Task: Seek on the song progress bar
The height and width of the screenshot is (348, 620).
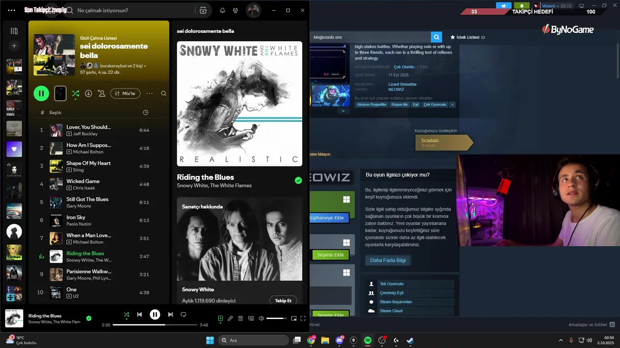Action: [155, 325]
